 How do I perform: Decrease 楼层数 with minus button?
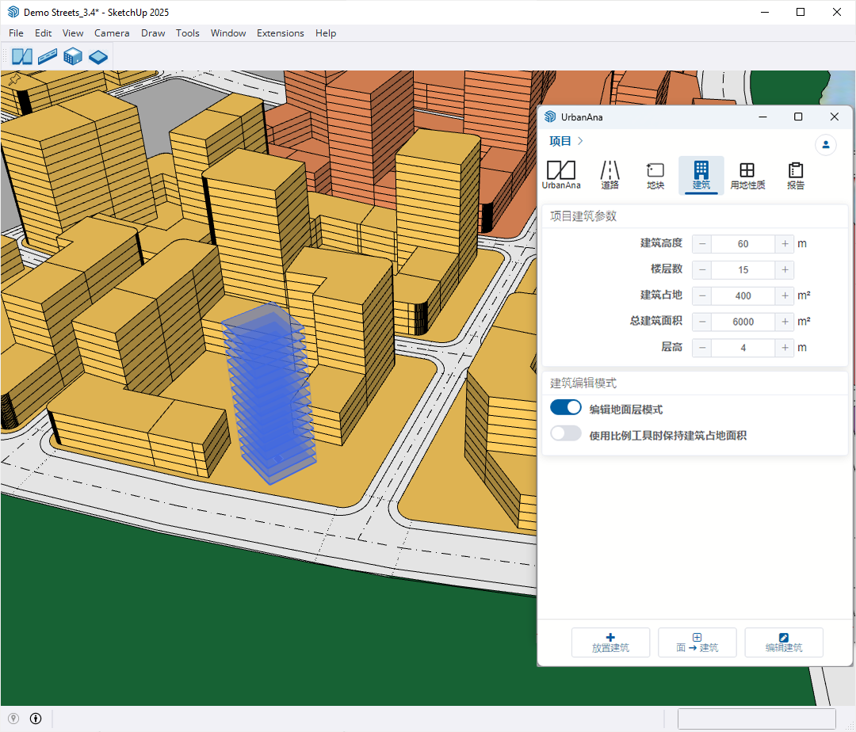click(x=702, y=270)
